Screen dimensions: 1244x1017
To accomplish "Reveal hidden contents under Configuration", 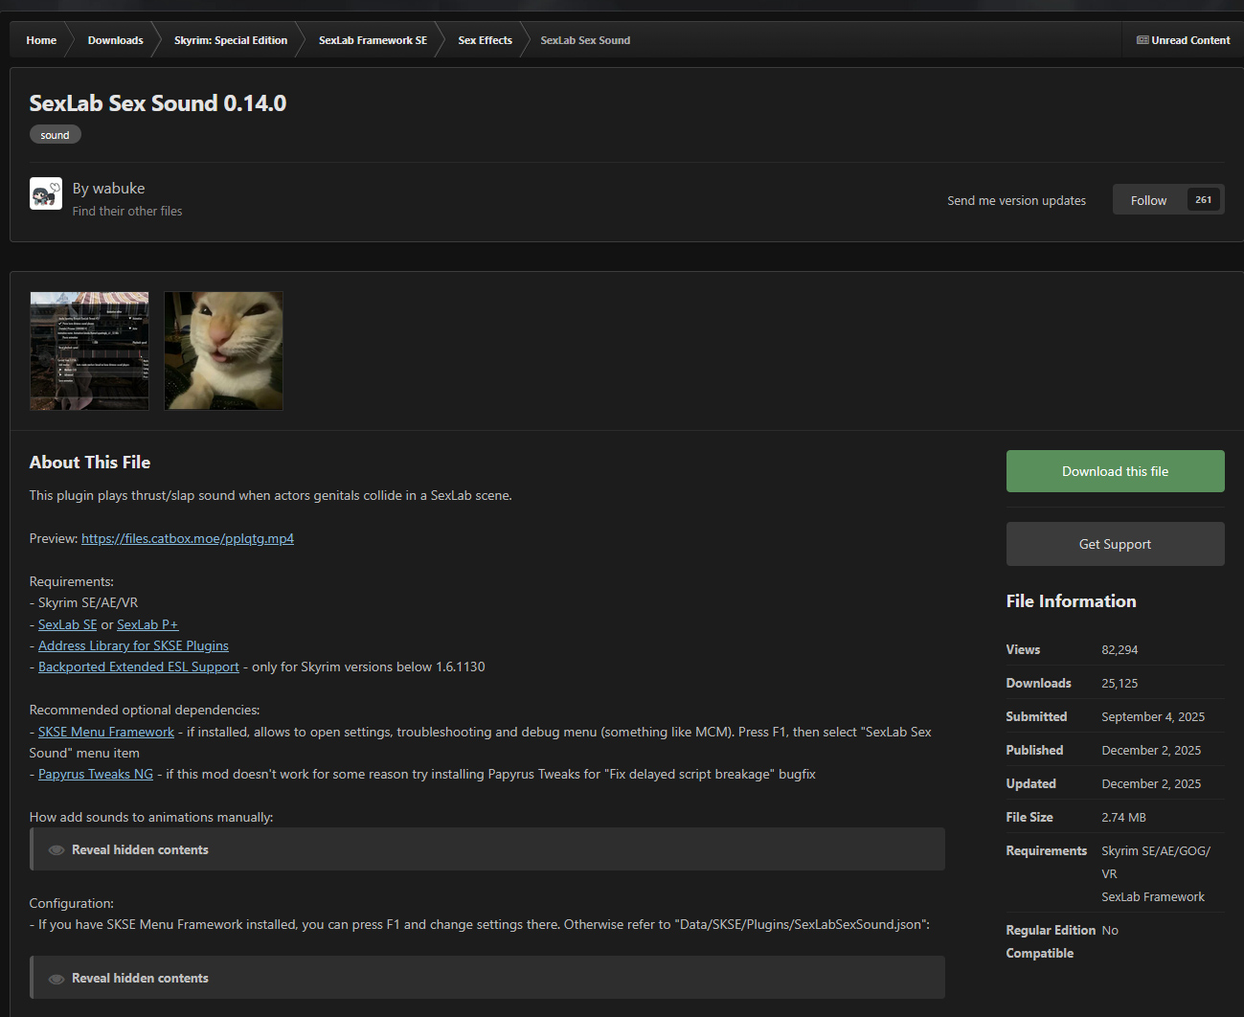I will tap(487, 978).
